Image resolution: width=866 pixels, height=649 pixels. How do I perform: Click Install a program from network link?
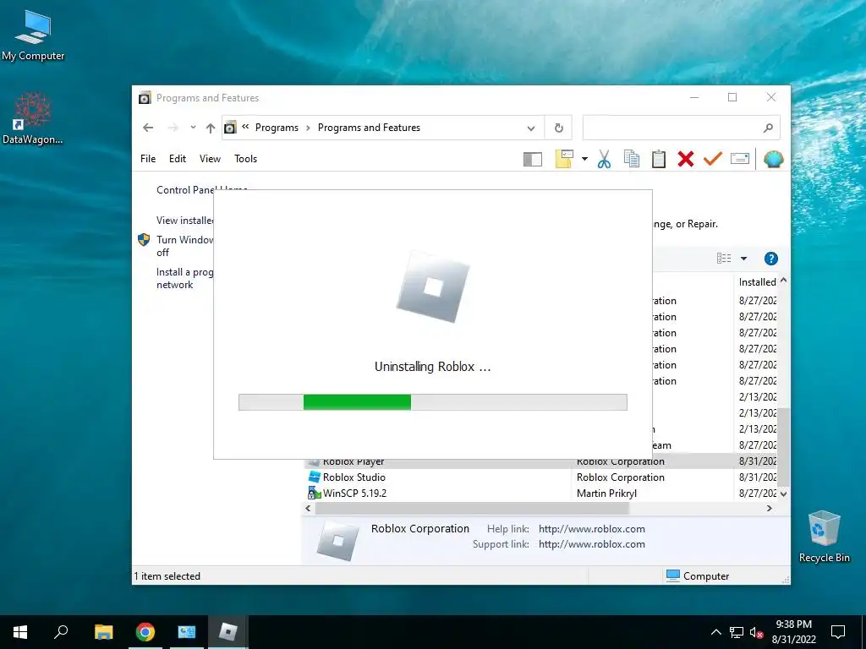click(184, 278)
